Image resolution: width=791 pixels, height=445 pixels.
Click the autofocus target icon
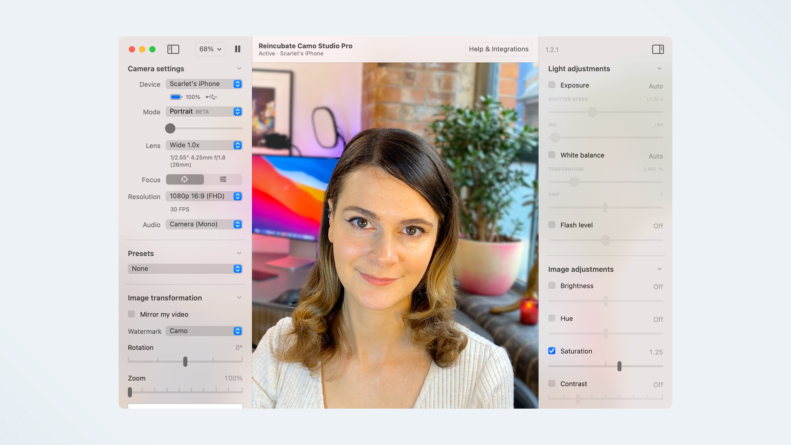(x=184, y=179)
